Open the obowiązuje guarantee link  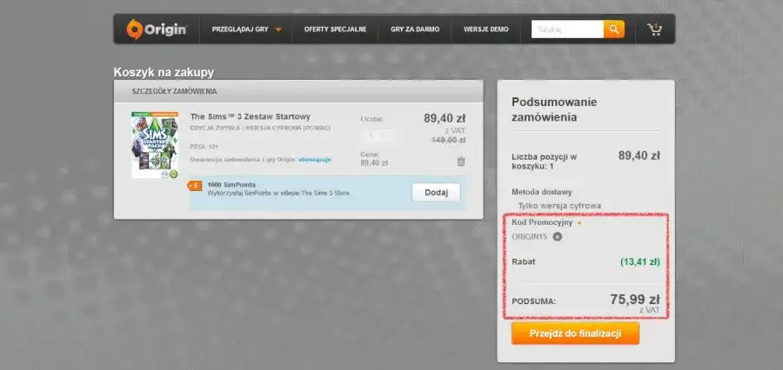[x=315, y=160]
